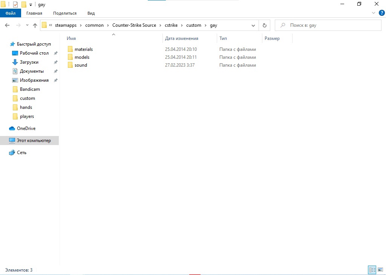386x275 pixels.
Task: Click the Сеть network icon
Action: pyautogui.click(x=12, y=153)
